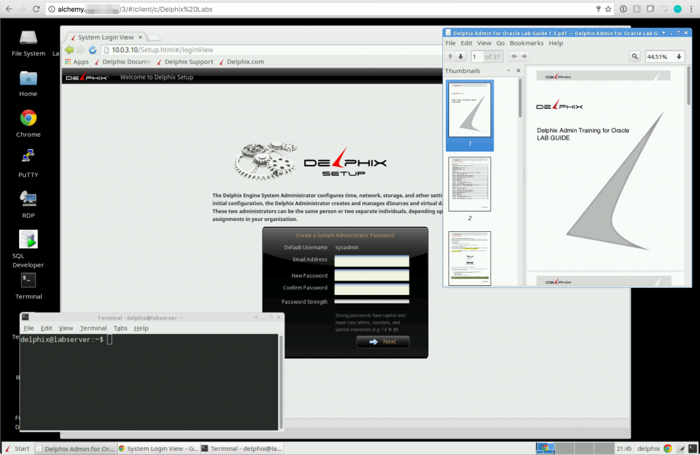Open the PDF viewer Bookmarks menu

click(x=526, y=43)
